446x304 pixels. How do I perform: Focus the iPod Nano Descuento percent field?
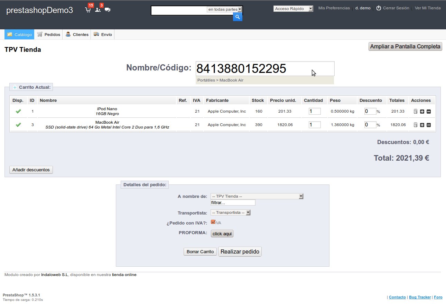pos(370,111)
